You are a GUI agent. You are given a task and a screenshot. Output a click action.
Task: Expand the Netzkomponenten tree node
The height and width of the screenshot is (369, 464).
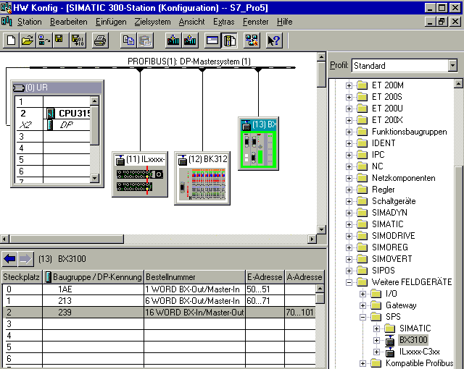tap(349, 178)
